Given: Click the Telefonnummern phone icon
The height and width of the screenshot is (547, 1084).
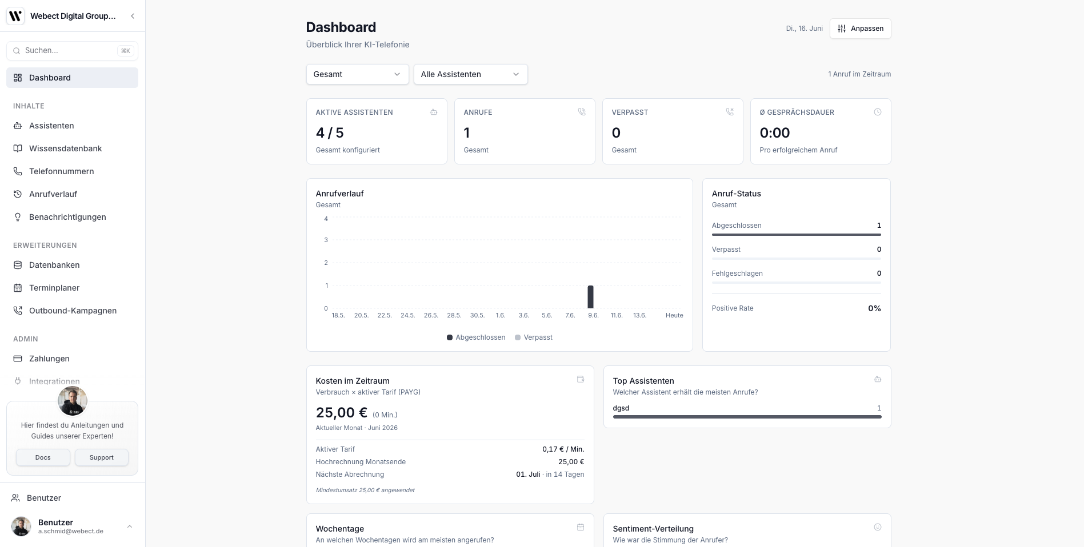Looking at the screenshot, I should point(18,171).
